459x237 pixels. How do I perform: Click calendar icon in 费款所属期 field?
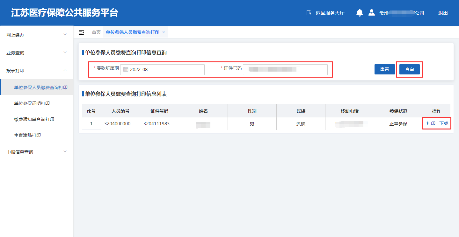[126, 70]
